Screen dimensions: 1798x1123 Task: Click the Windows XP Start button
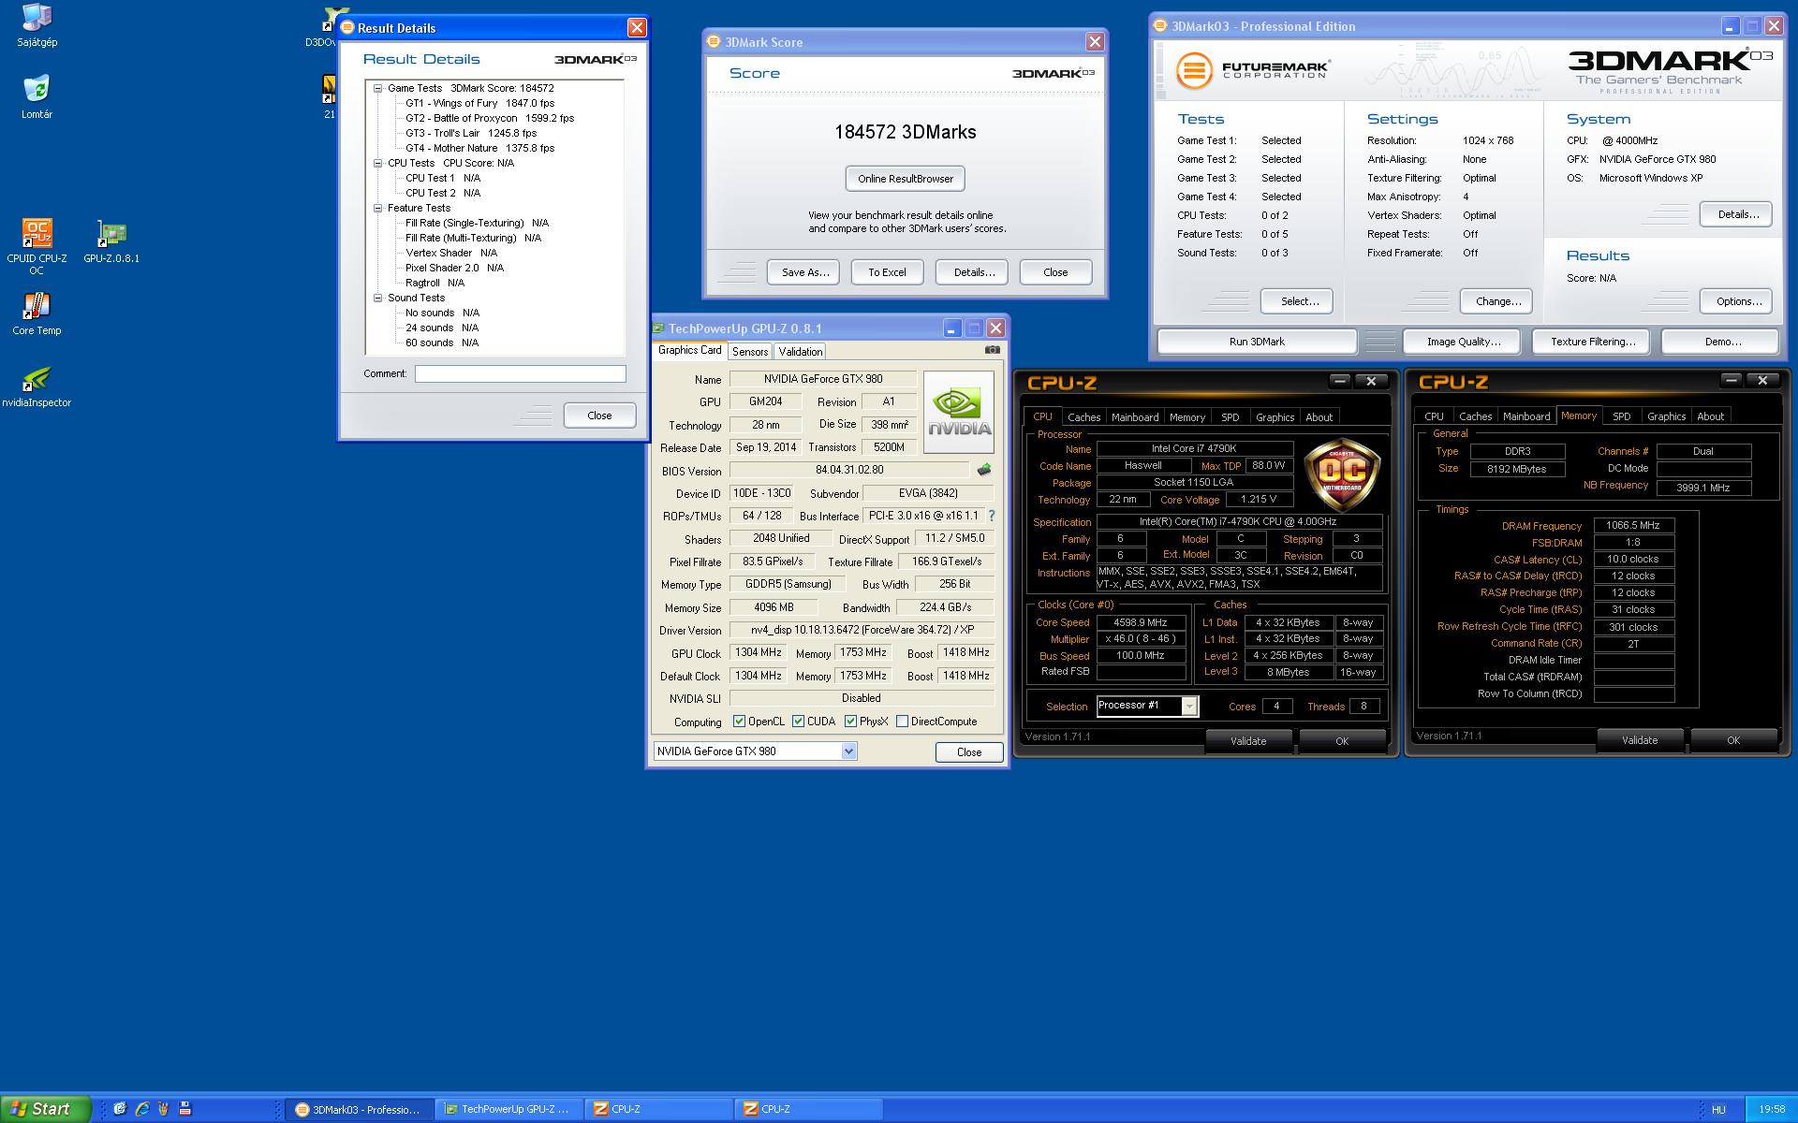point(42,1109)
